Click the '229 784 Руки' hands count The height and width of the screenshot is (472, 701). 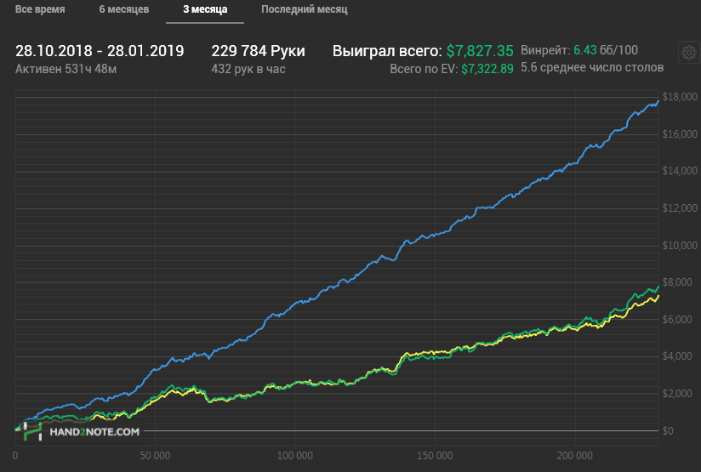coord(258,51)
